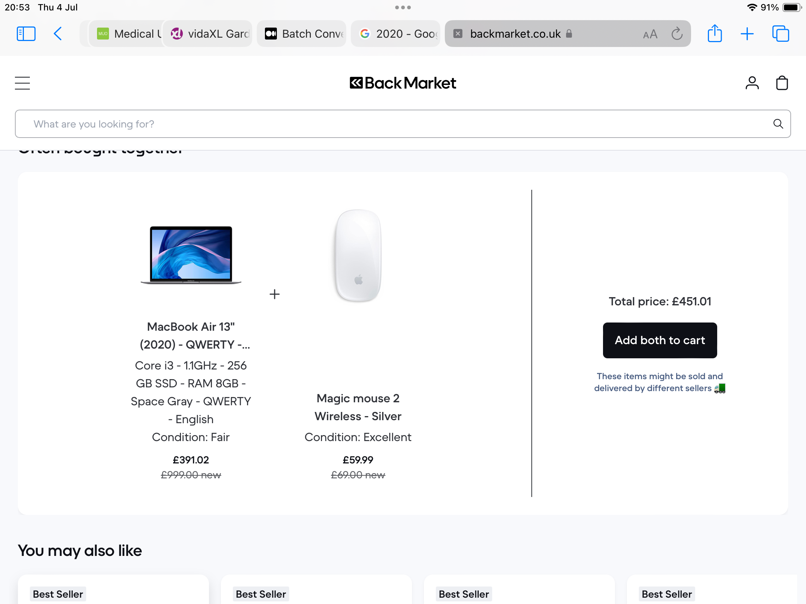The width and height of the screenshot is (806, 604).
Task: Open a new tab with plus
Action: (x=747, y=34)
